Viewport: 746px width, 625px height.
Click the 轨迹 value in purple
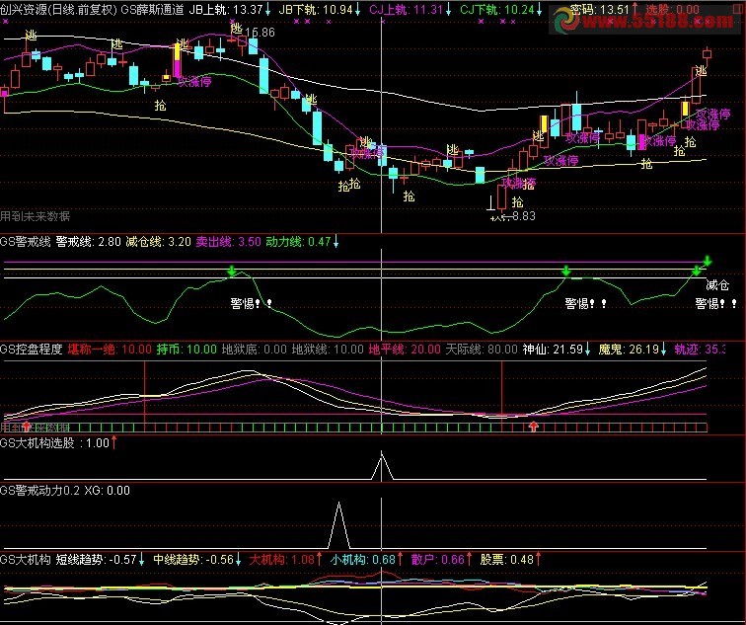coord(700,350)
